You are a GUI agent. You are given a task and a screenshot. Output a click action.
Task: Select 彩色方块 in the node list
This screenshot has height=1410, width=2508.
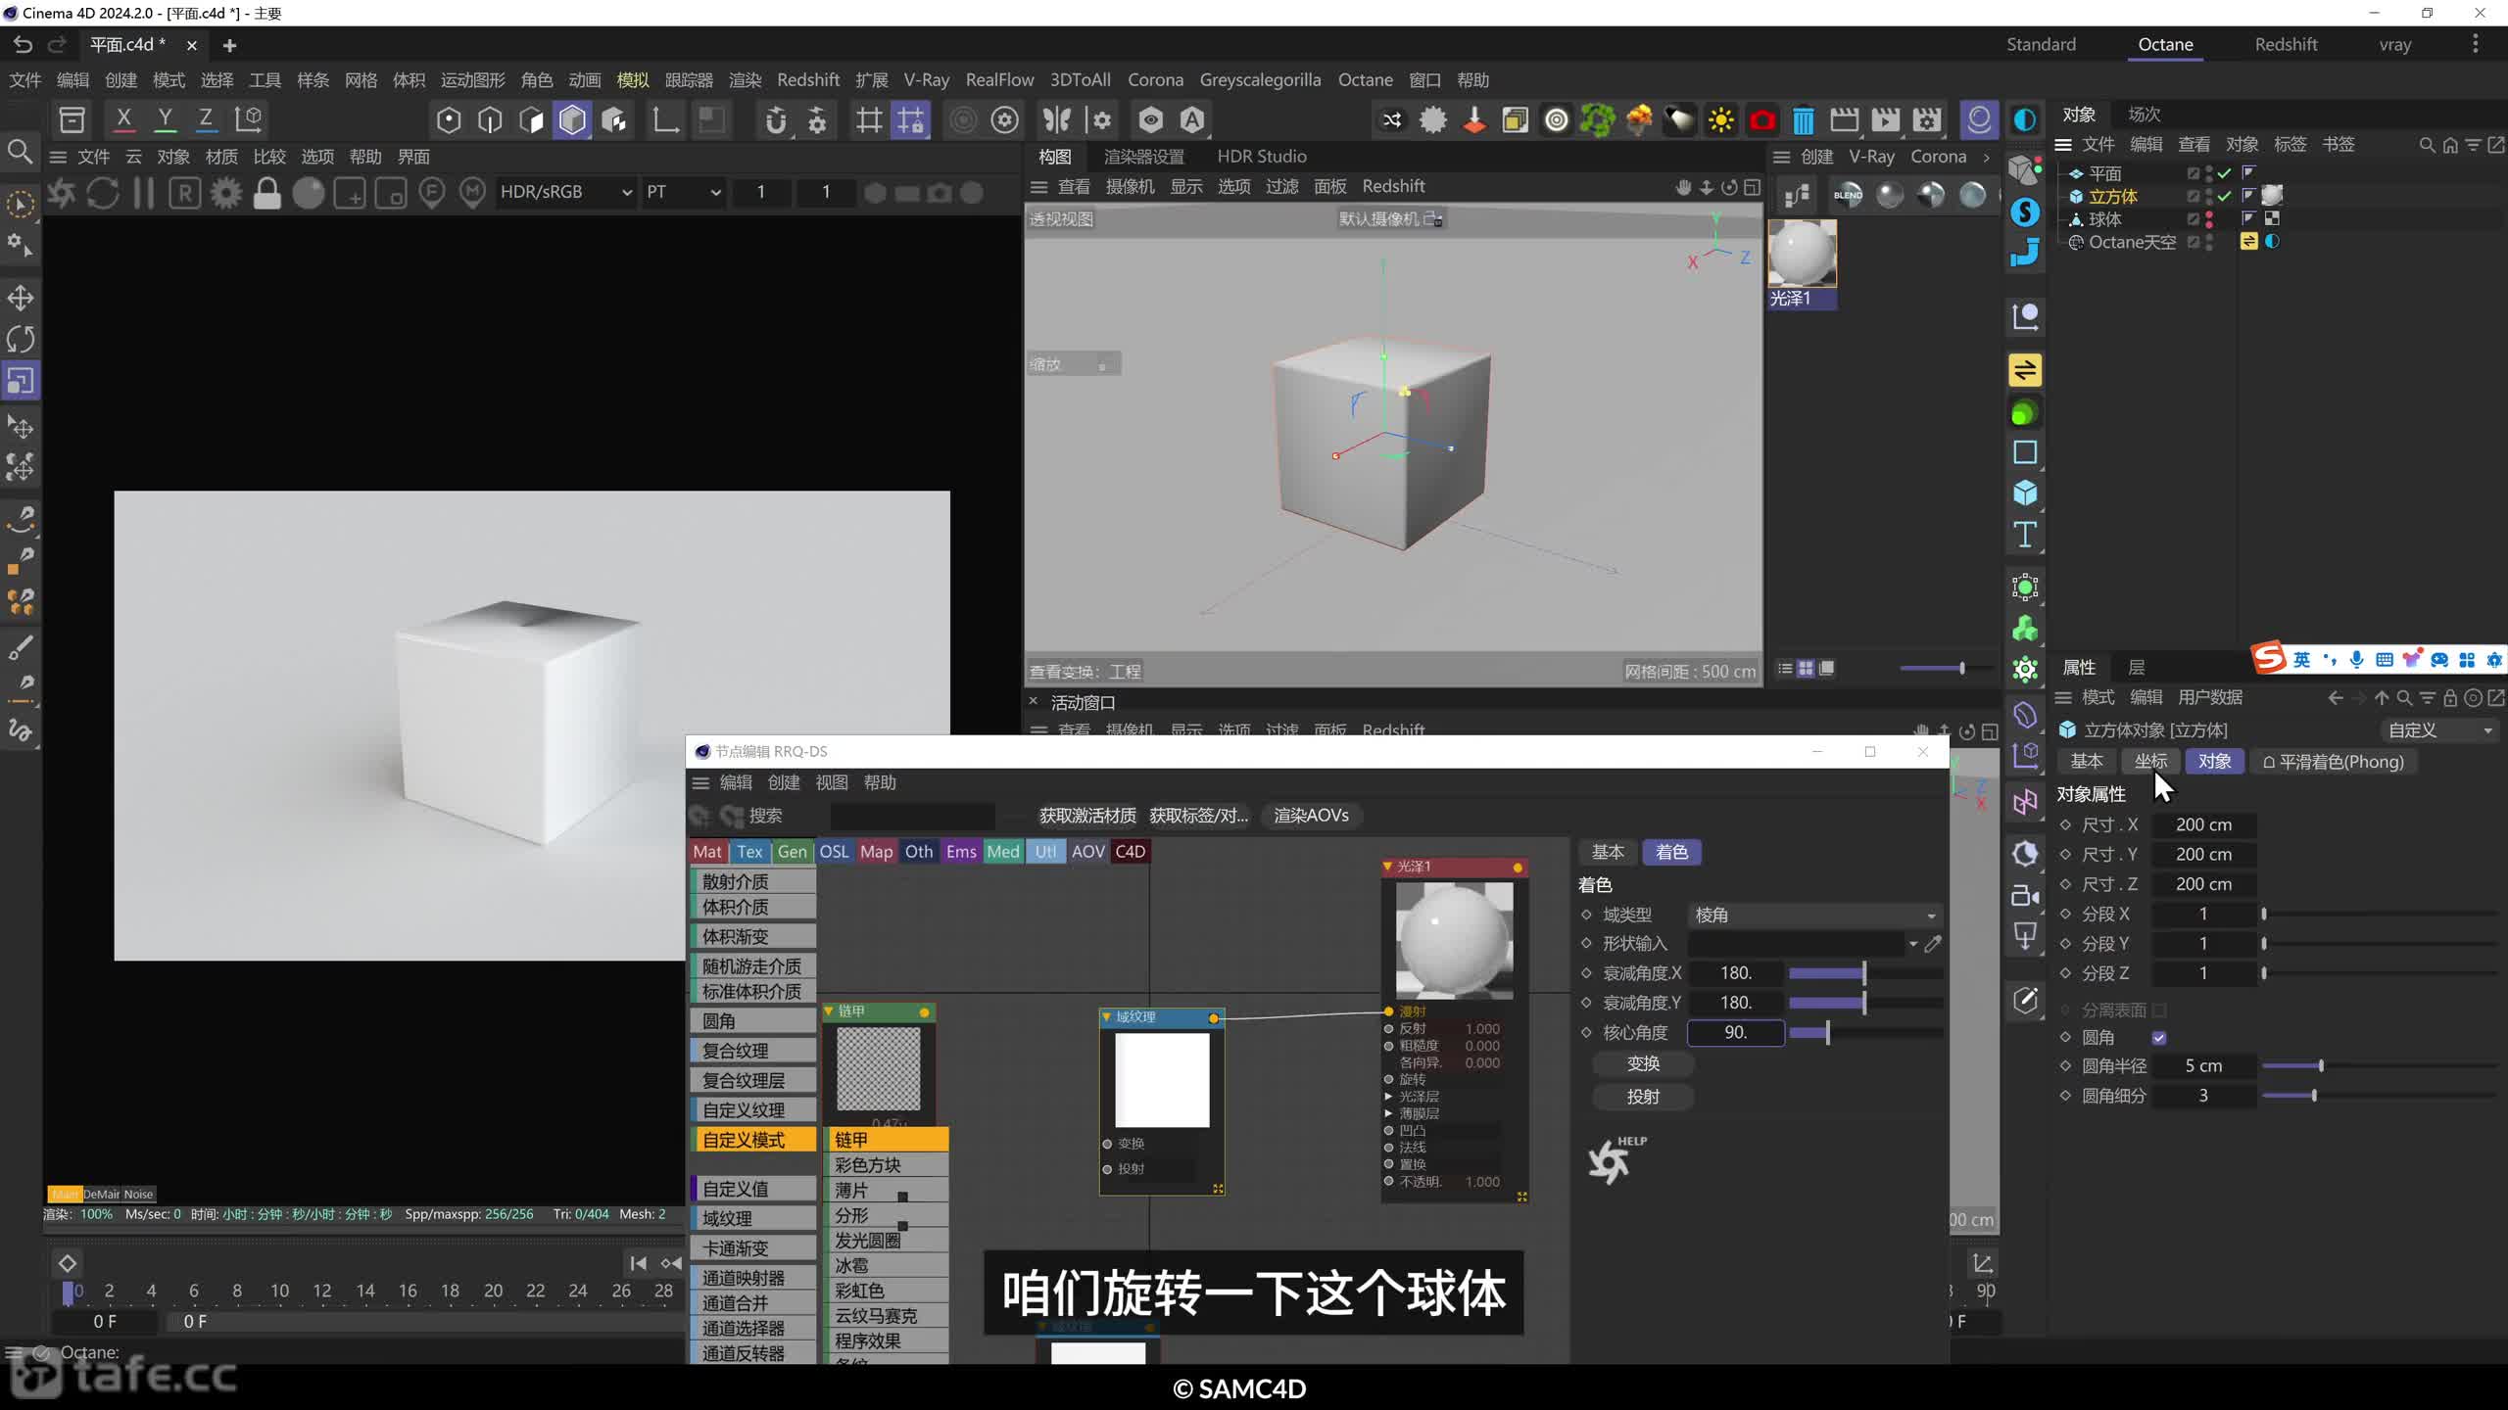tap(889, 1165)
